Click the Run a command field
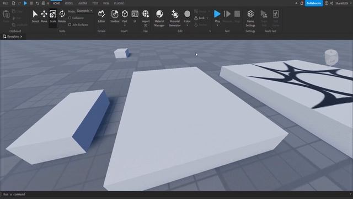This screenshot has height=199, width=353. [175, 194]
